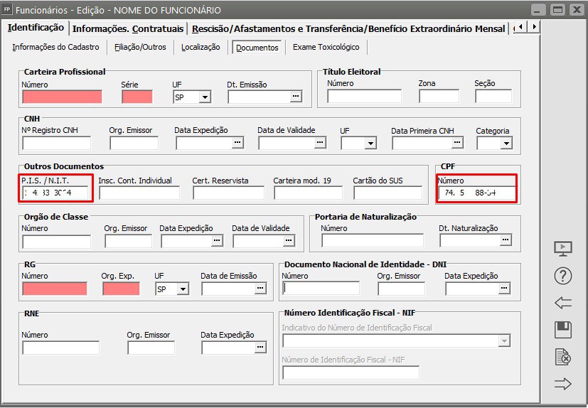Switch to Identificação main tab
The width and height of the screenshot is (588, 408).
(x=36, y=28)
